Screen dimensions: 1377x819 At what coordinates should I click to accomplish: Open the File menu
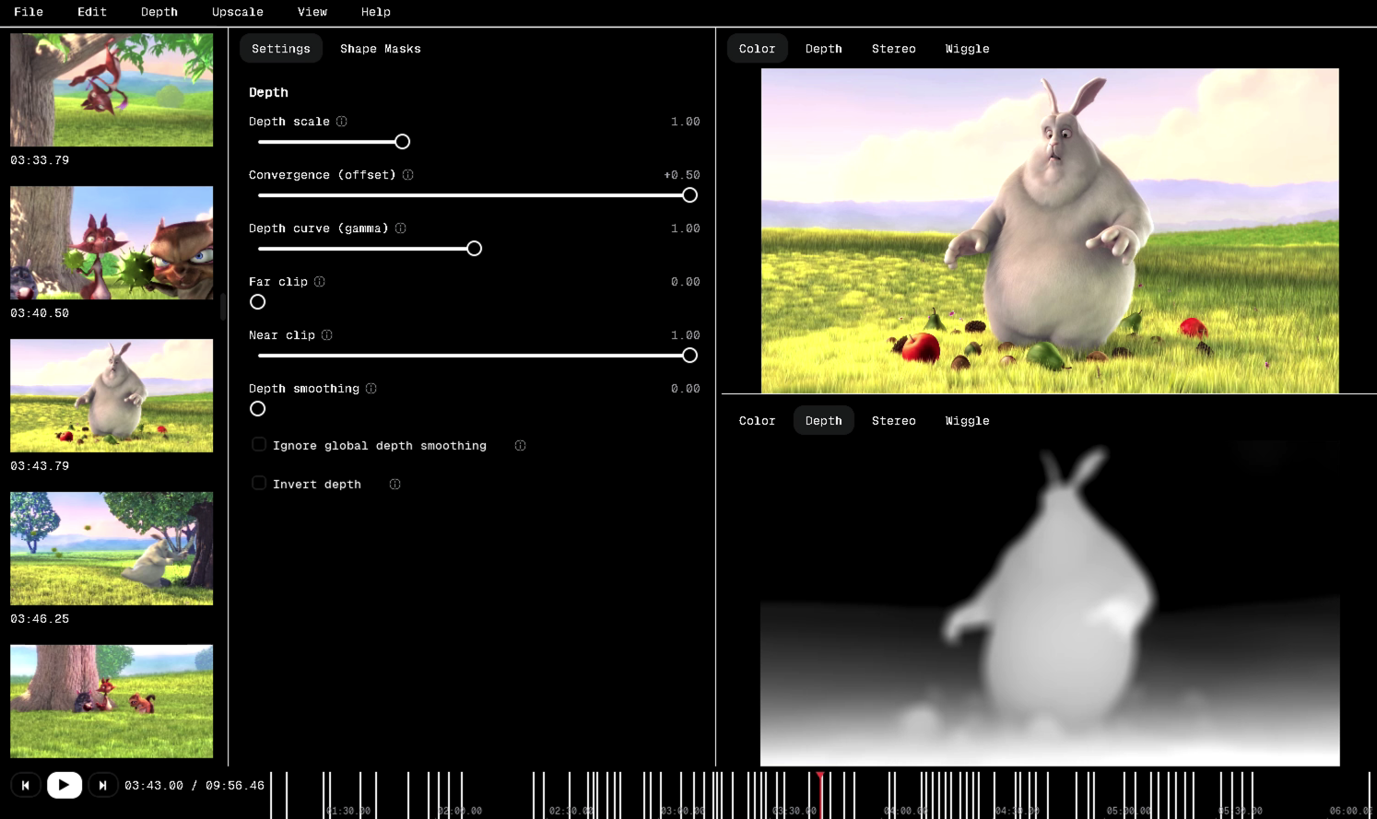pyautogui.click(x=29, y=12)
